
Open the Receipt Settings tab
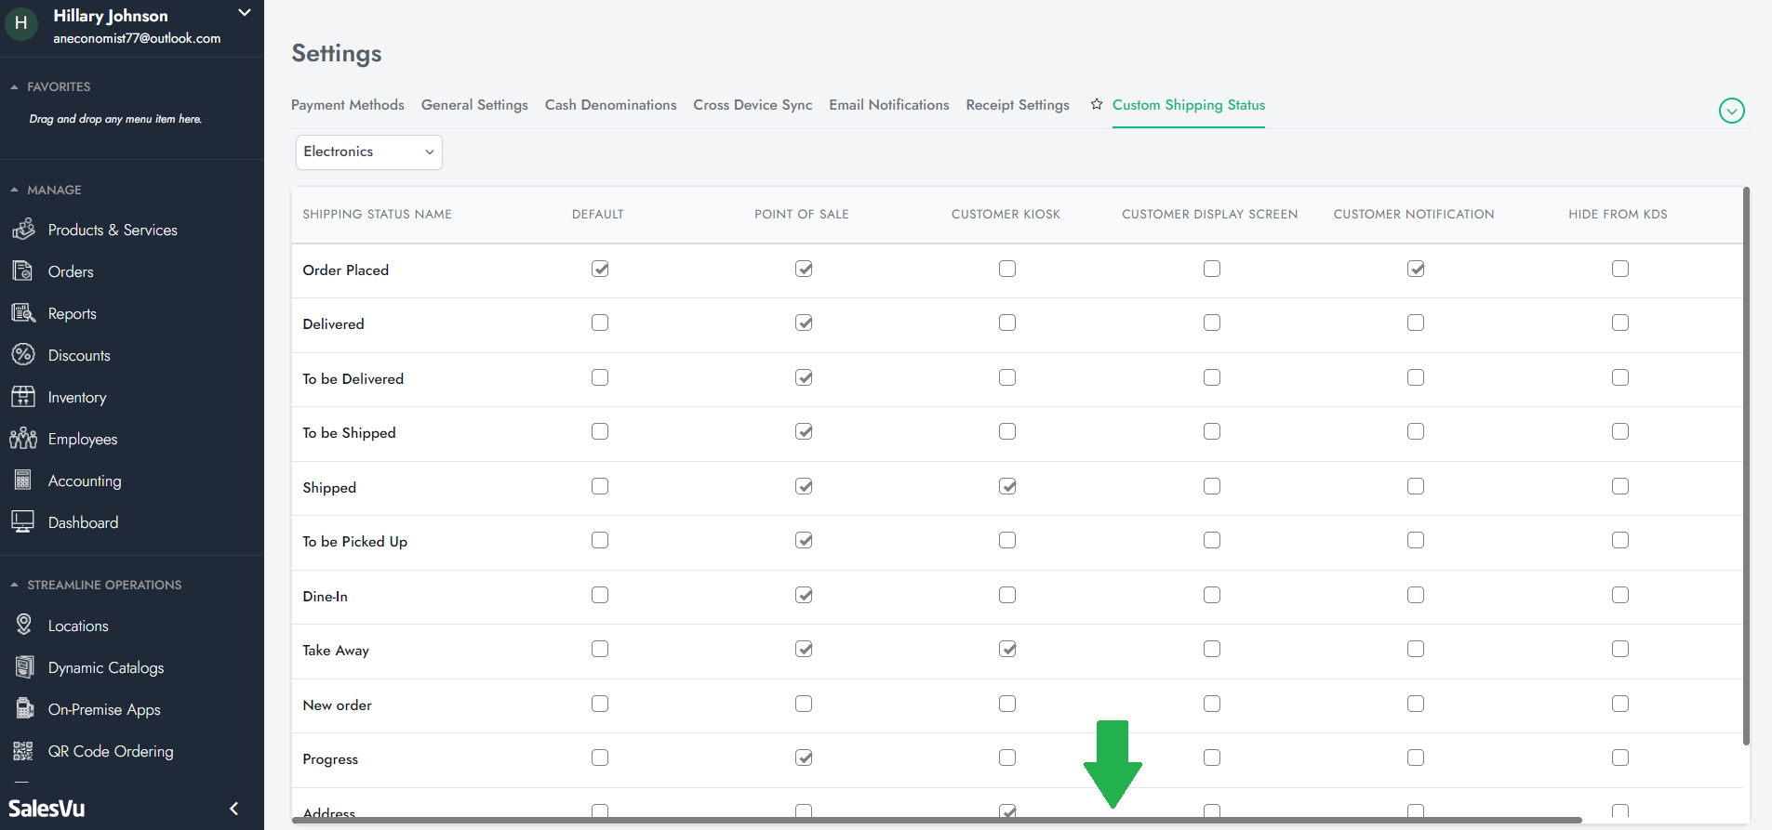pyautogui.click(x=1018, y=105)
